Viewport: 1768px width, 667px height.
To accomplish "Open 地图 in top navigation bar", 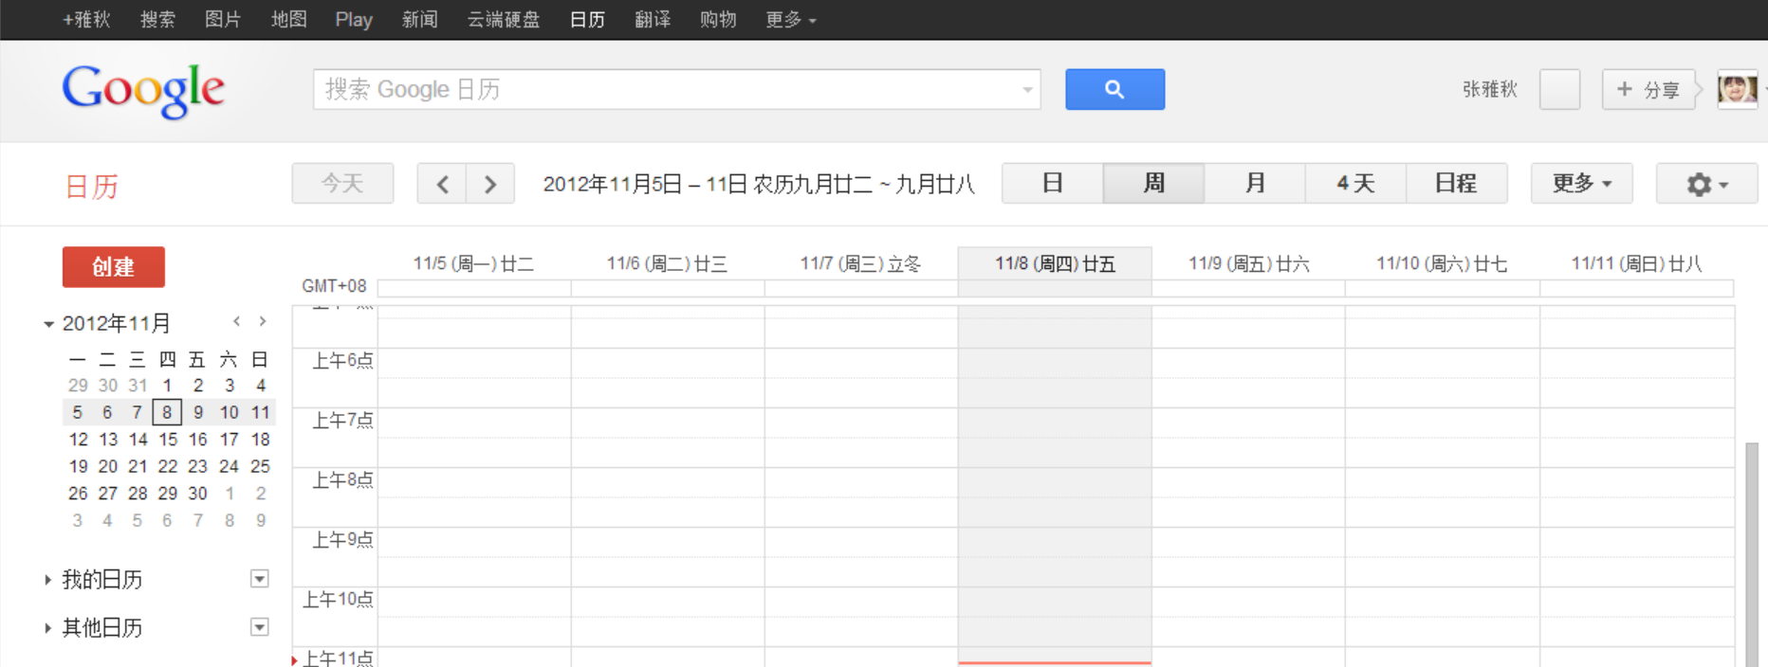I will click(x=288, y=20).
